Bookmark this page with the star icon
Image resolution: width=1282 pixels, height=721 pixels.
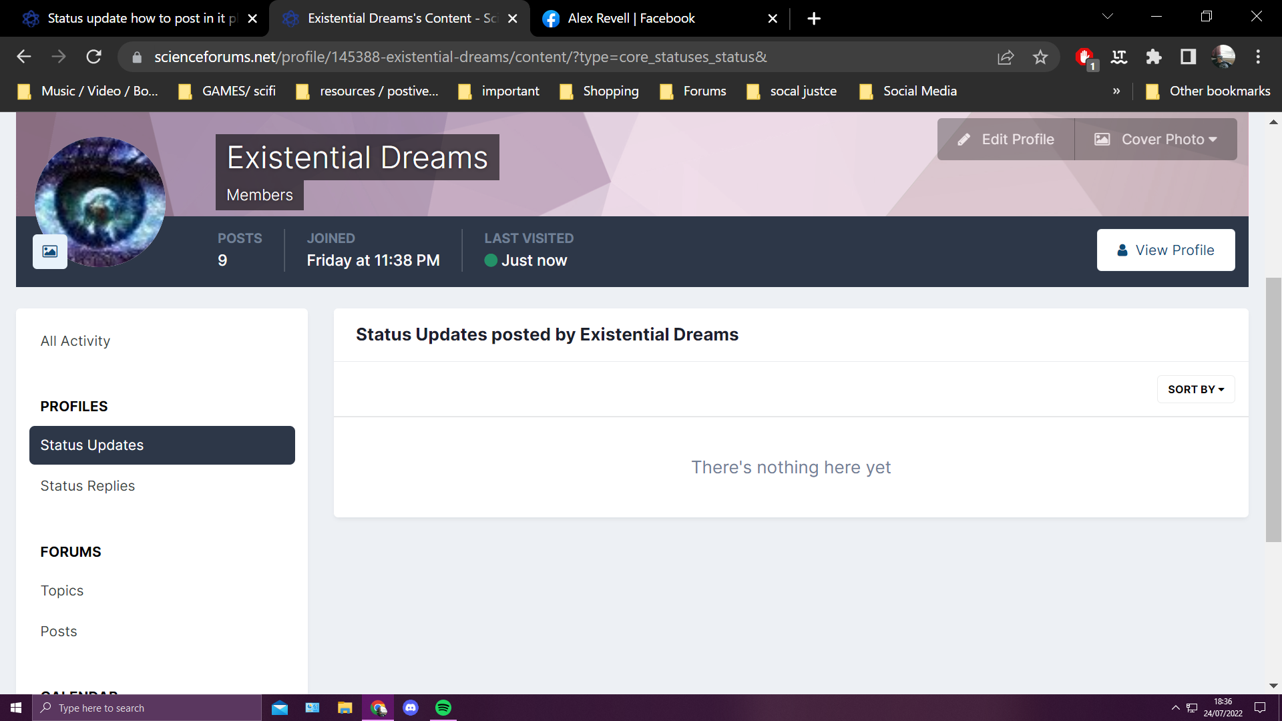point(1040,57)
